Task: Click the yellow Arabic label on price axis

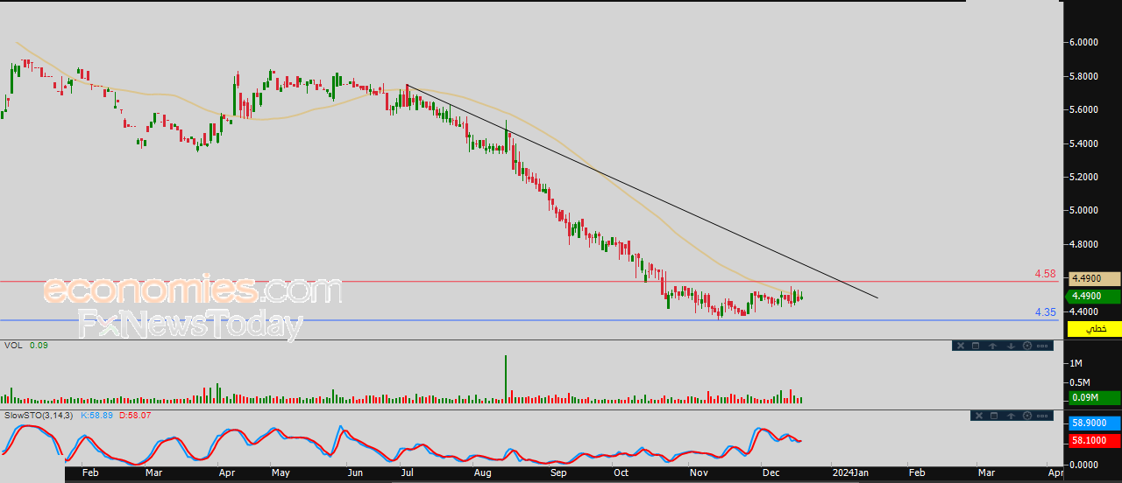Action: point(1096,329)
